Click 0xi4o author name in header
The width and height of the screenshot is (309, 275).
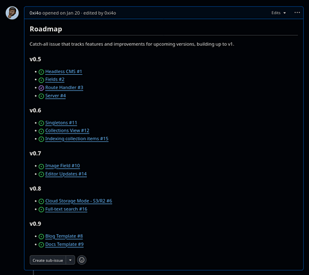click(x=35, y=13)
